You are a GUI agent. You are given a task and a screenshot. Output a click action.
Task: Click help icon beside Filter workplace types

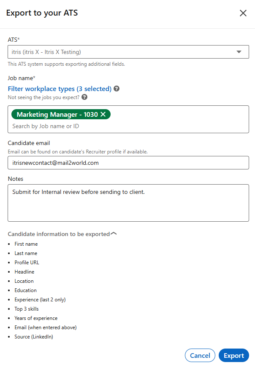117,89
